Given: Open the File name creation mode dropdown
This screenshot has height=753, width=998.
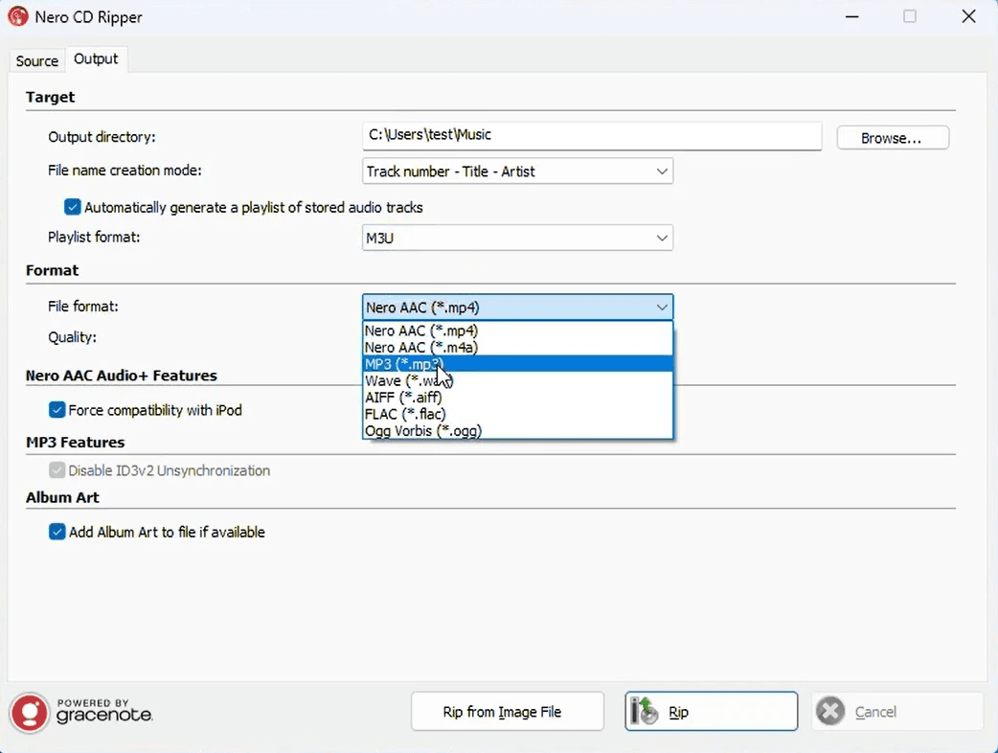Looking at the screenshot, I should coord(517,171).
